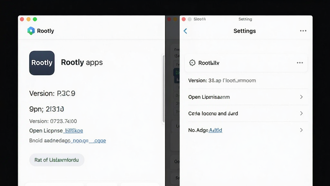Go back using the blue Settings arrow
The image size is (330, 186).
coord(185,31)
